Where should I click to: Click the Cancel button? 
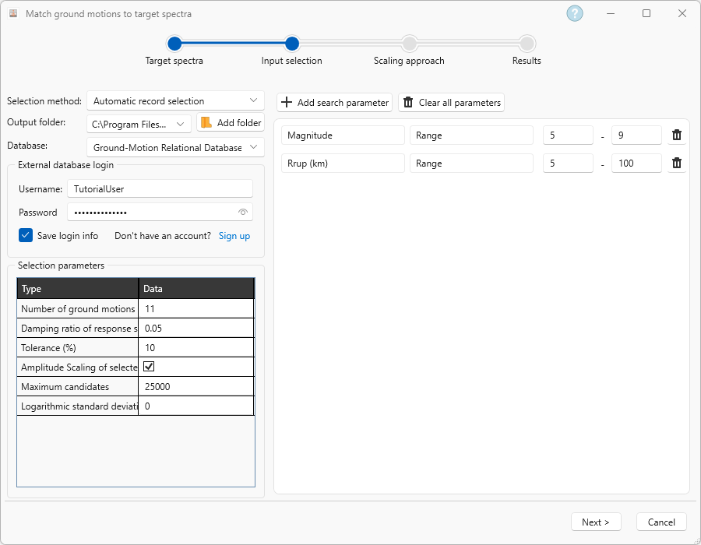661,522
